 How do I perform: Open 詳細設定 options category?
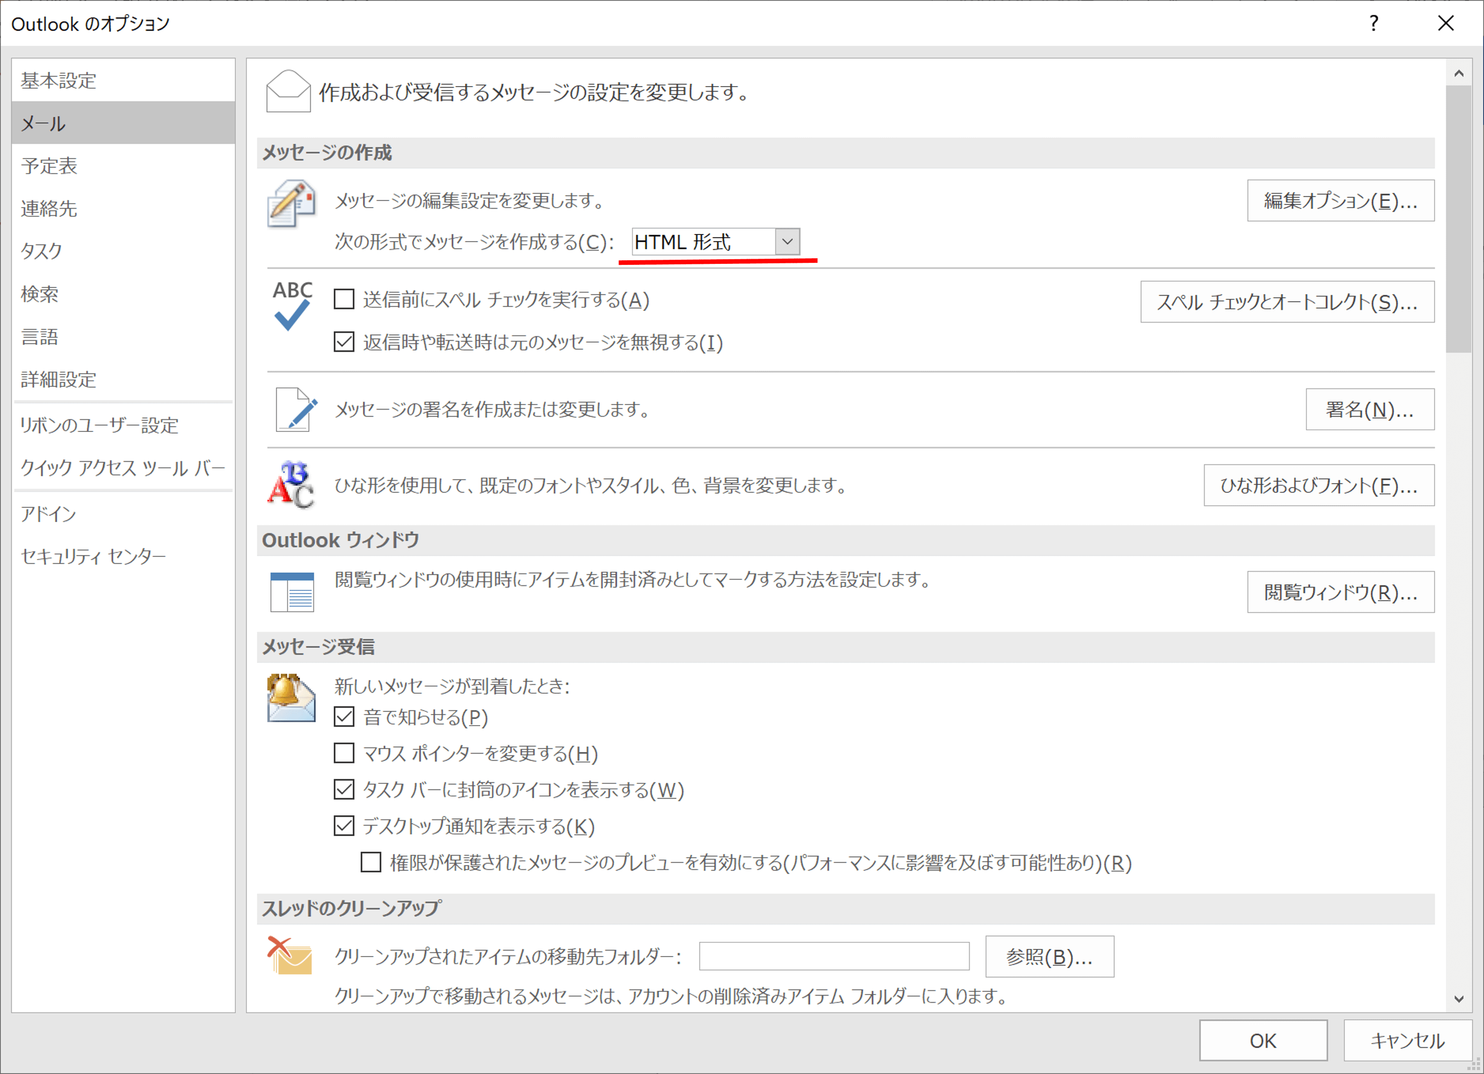pos(123,379)
